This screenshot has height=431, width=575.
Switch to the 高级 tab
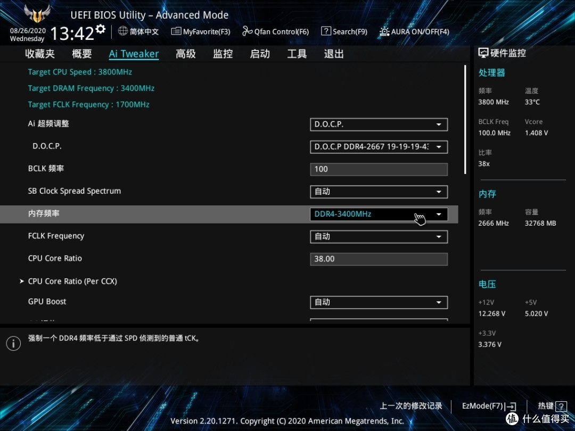[x=186, y=54]
